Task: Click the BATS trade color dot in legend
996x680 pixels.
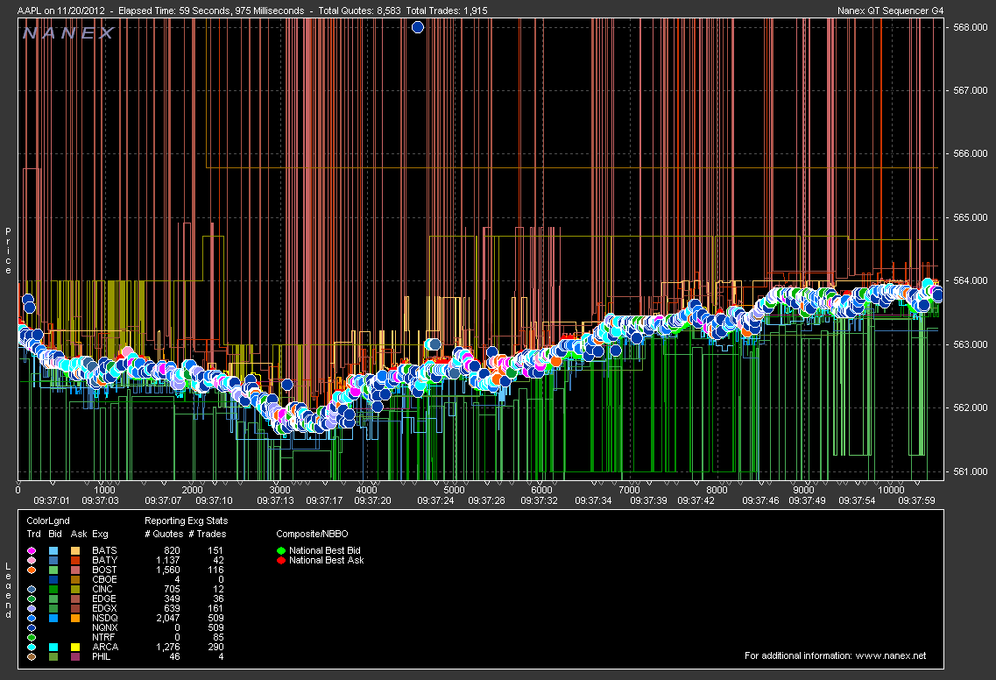Action: (x=32, y=549)
